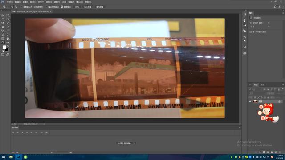Enable the resize windows to fit checkbox
Viewport: 285px width, 160px height.
(x=21, y=7)
